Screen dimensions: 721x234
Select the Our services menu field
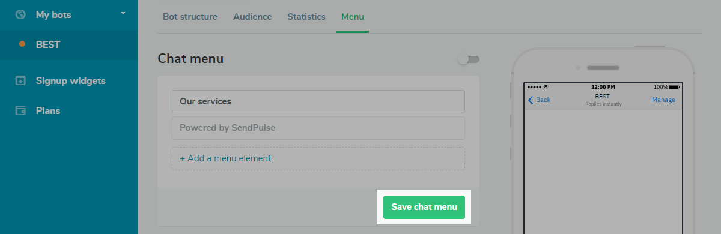point(318,101)
